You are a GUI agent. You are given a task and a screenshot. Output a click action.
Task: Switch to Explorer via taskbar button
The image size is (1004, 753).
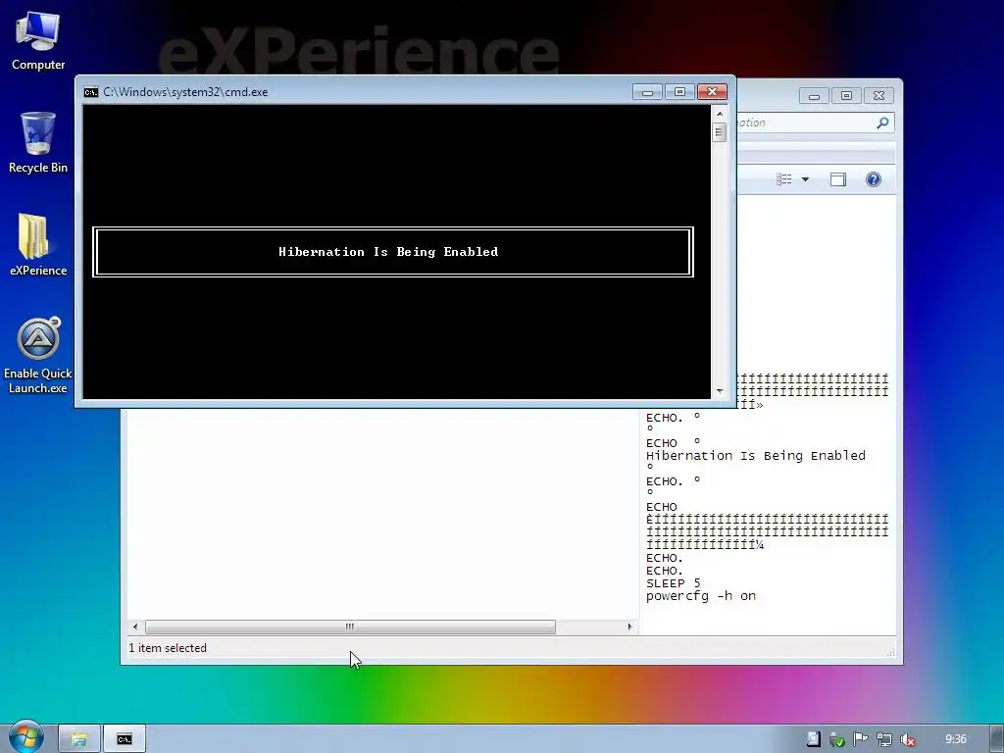(x=78, y=739)
